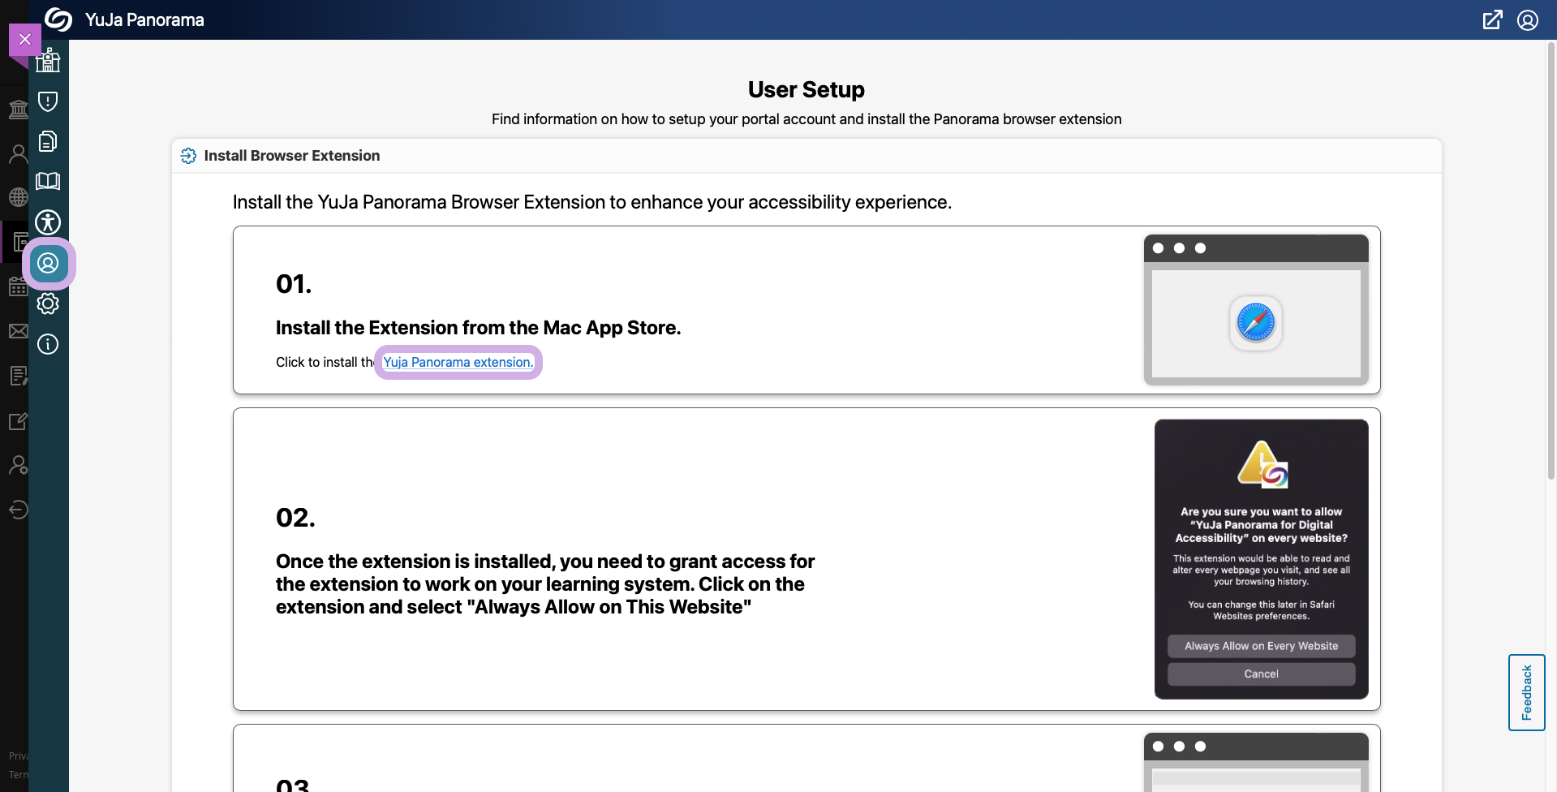Click the Install Browser Extension section header
Image resolution: width=1557 pixels, height=792 pixels.
[291, 156]
